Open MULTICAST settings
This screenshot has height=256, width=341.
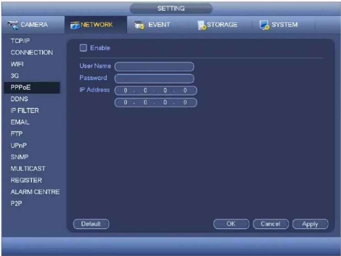[28, 168]
